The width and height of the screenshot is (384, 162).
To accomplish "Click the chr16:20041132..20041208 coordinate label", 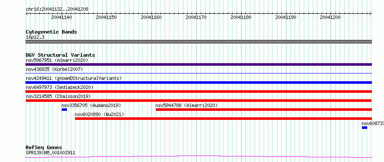I will [57, 9].
